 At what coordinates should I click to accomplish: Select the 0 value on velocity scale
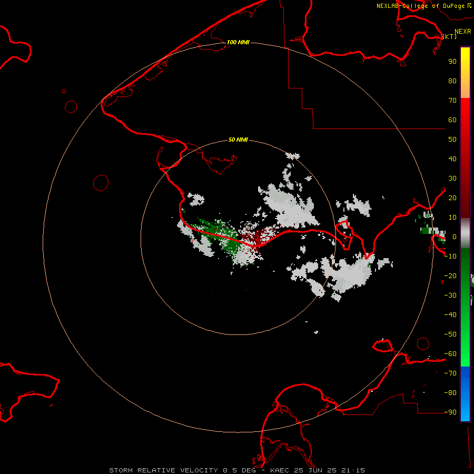pos(455,236)
